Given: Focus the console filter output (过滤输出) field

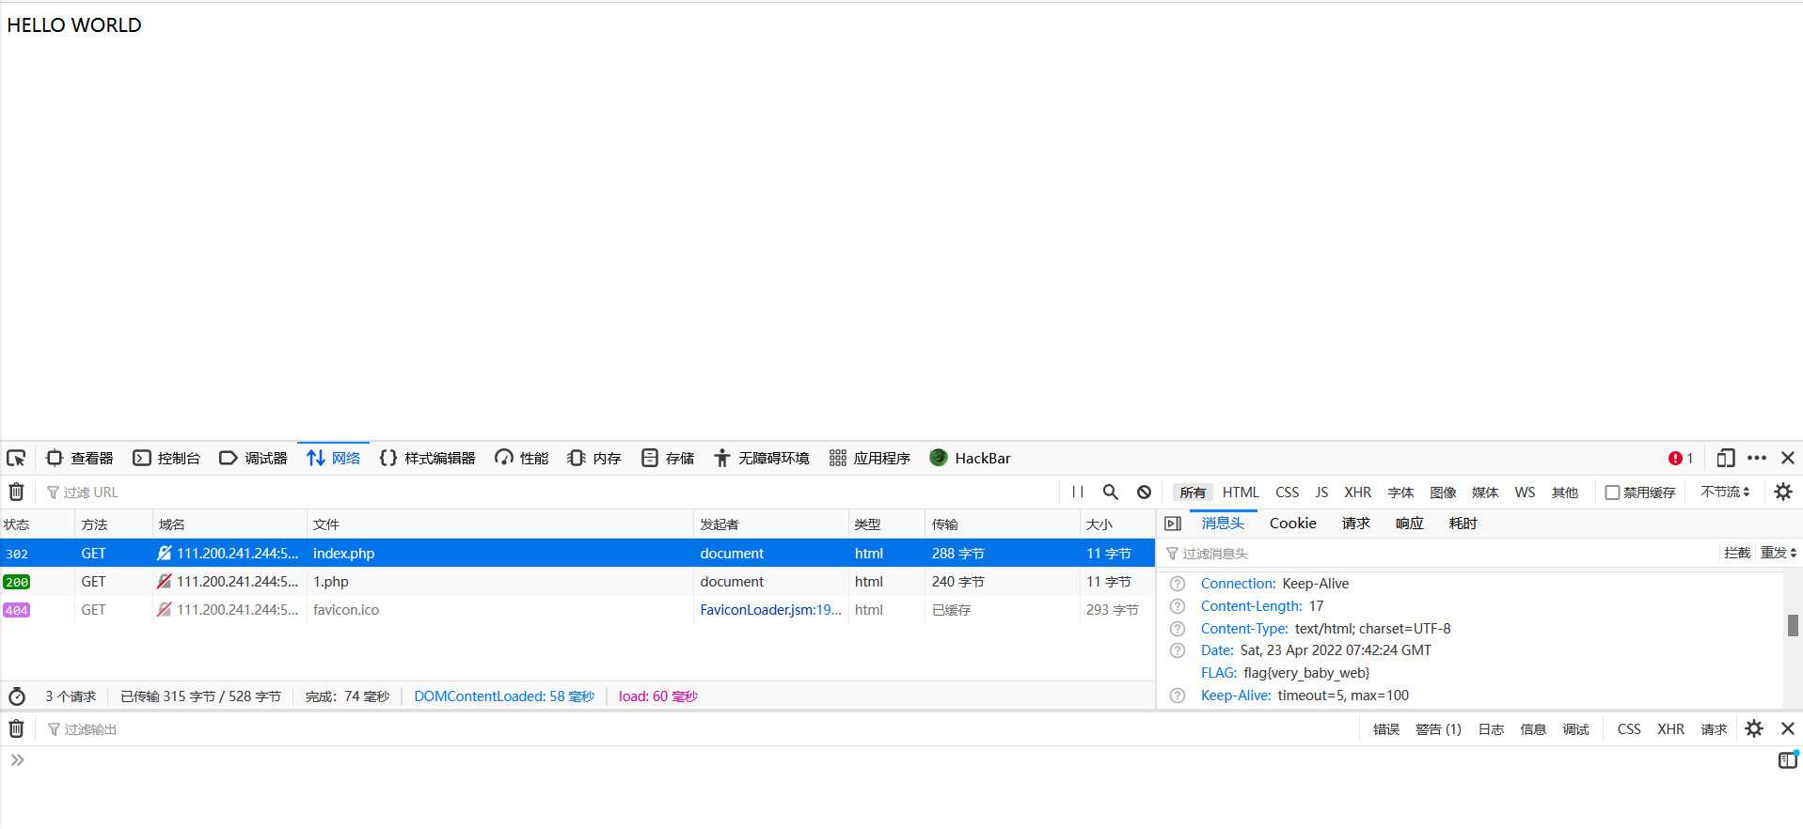Looking at the screenshot, I should (696, 729).
